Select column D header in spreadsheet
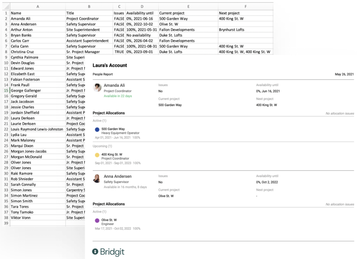The image size is (357, 259). pos(142,7)
